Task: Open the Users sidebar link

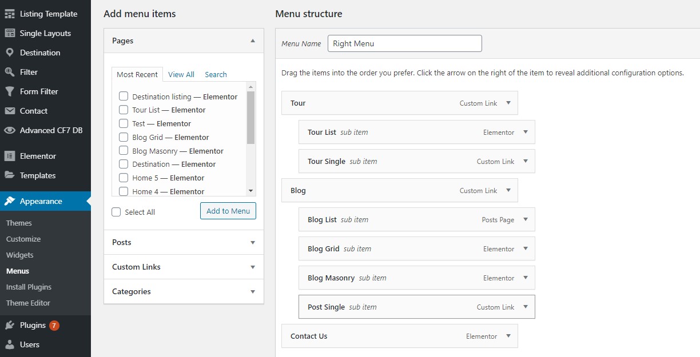Action: tap(30, 344)
